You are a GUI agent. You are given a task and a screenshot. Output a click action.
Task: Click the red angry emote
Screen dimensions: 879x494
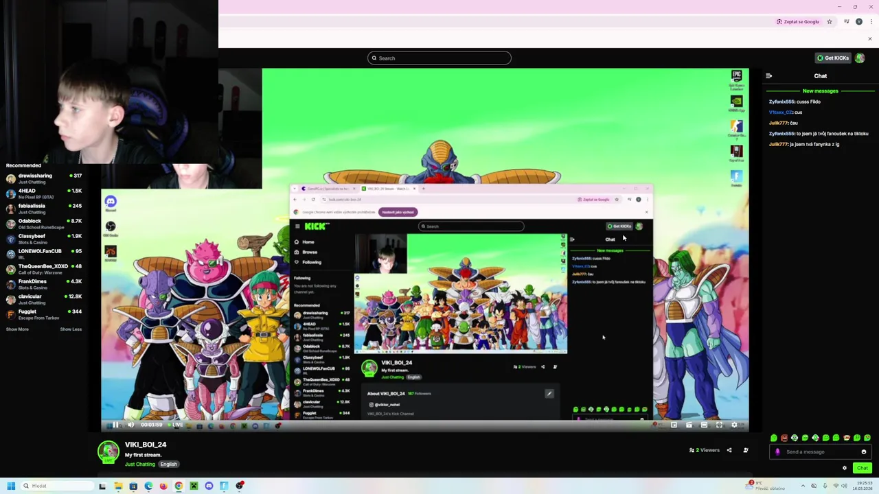(x=784, y=438)
